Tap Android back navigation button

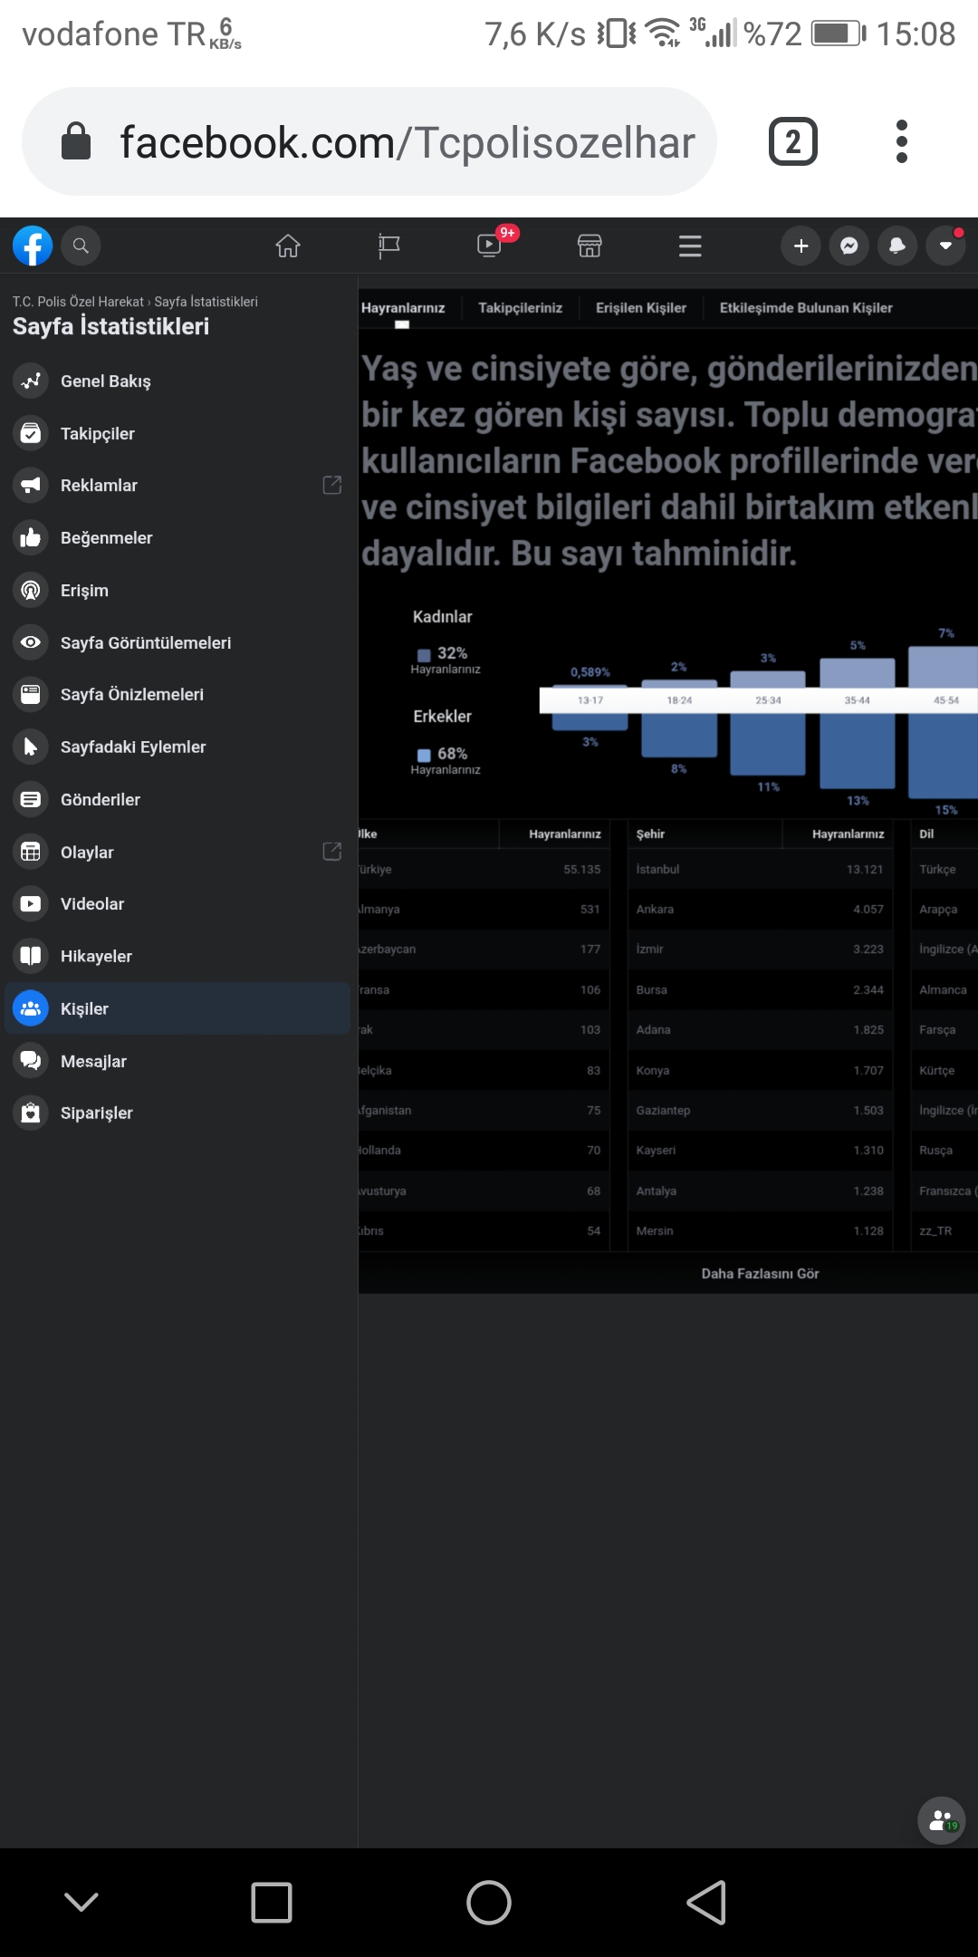(x=706, y=1903)
